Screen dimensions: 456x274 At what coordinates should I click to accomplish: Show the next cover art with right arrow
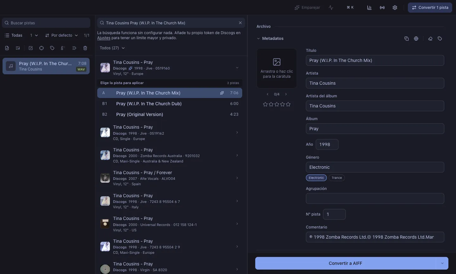[x=286, y=94]
